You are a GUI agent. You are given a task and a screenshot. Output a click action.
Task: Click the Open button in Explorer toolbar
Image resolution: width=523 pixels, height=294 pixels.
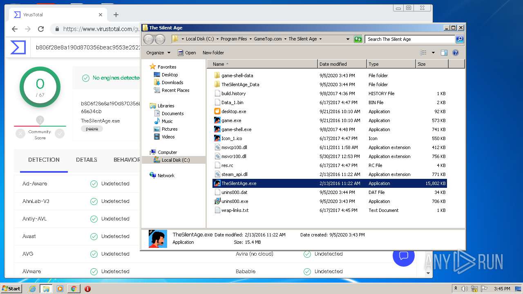(x=187, y=53)
